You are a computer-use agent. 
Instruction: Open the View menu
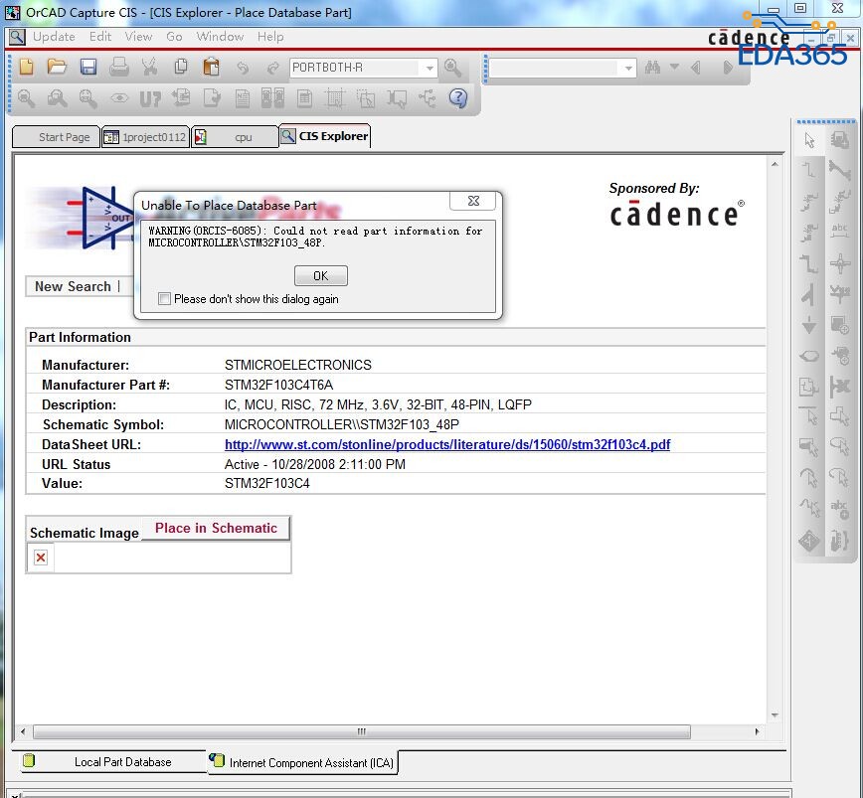138,37
